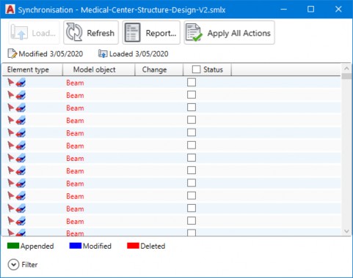Open the Report dialog

[151, 33]
